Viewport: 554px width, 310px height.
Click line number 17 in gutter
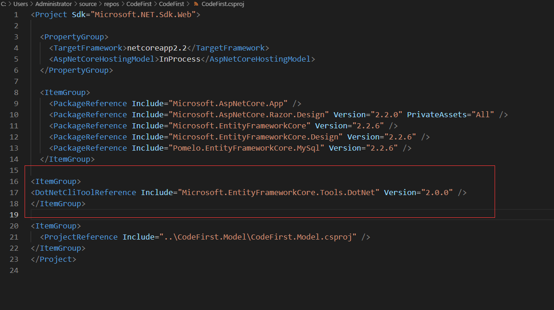click(14, 193)
